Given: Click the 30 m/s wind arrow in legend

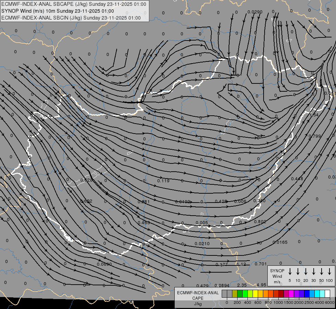Looking at the screenshot, I should [x=313, y=271].
